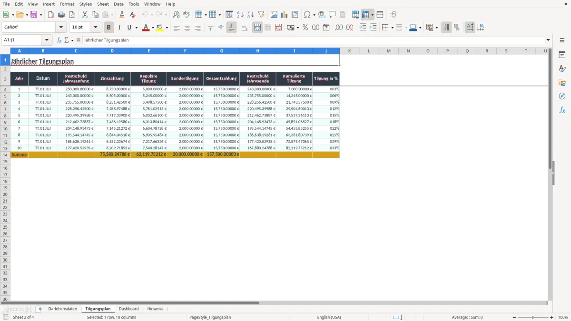Open the Sheet menu
571x321 pixels.
[103, 4]
